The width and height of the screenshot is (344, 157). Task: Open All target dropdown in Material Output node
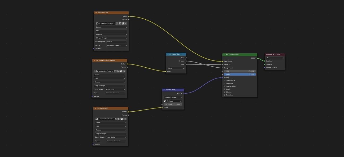coord(275,58)
